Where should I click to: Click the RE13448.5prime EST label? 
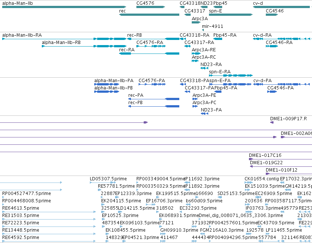(x=21, y=230)
